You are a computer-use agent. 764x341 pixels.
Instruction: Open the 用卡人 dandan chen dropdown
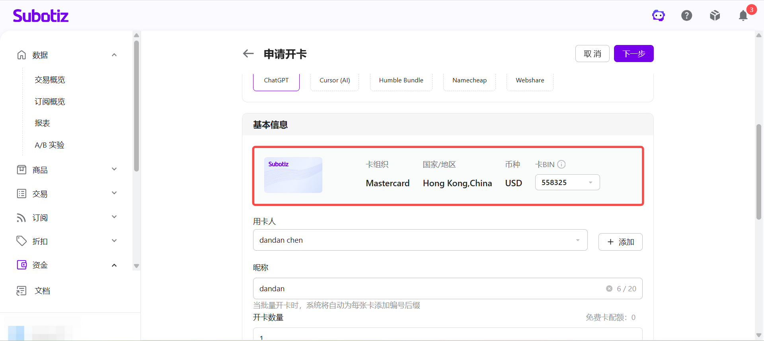[x=420, y=240]
